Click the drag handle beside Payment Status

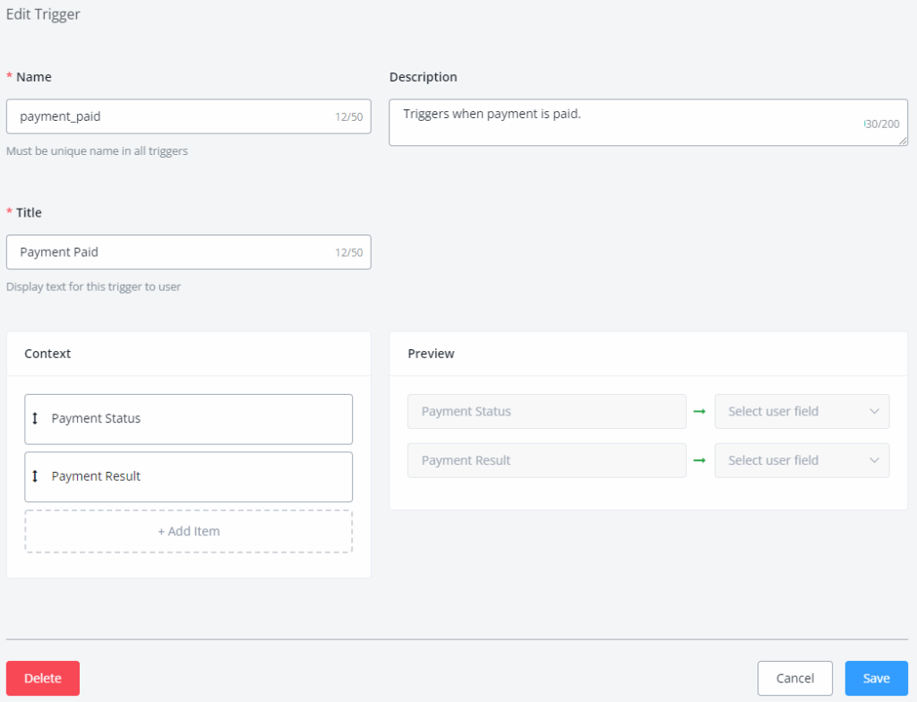pos(36,418)
